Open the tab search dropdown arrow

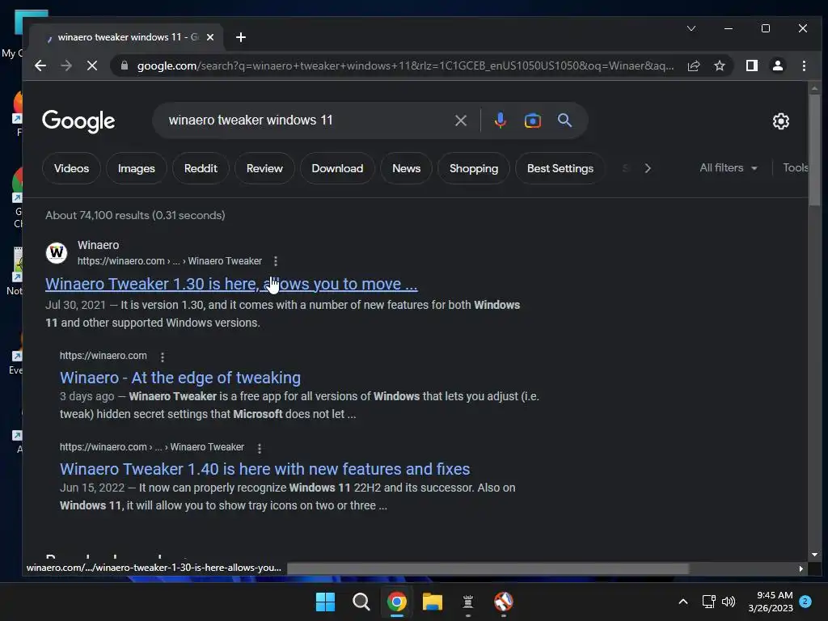691,28
